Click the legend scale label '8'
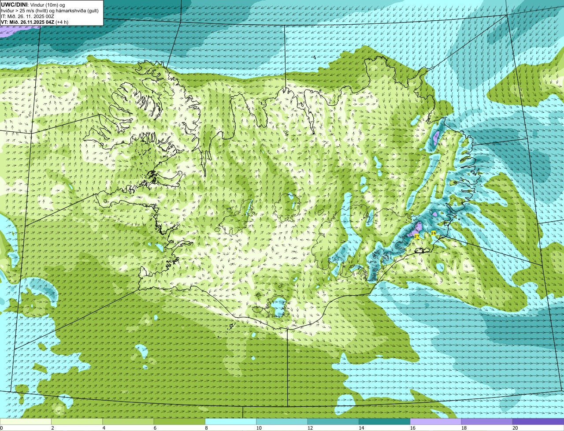The height and width of the screenshot is (431, 564). 206,428
